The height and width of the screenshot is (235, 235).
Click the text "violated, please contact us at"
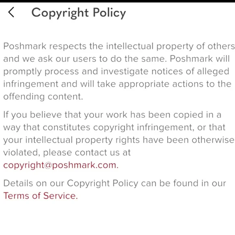[x=67, y=153]
